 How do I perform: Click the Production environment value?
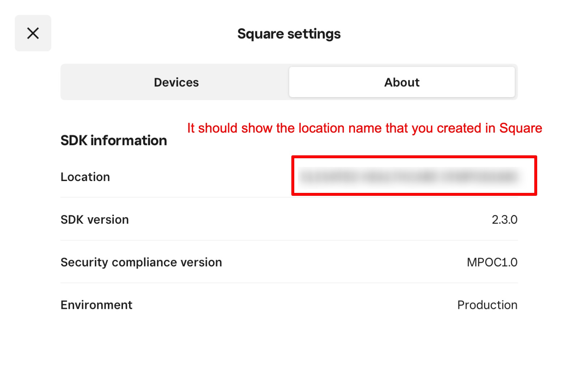pyautogui.click(x=487, y=305)
